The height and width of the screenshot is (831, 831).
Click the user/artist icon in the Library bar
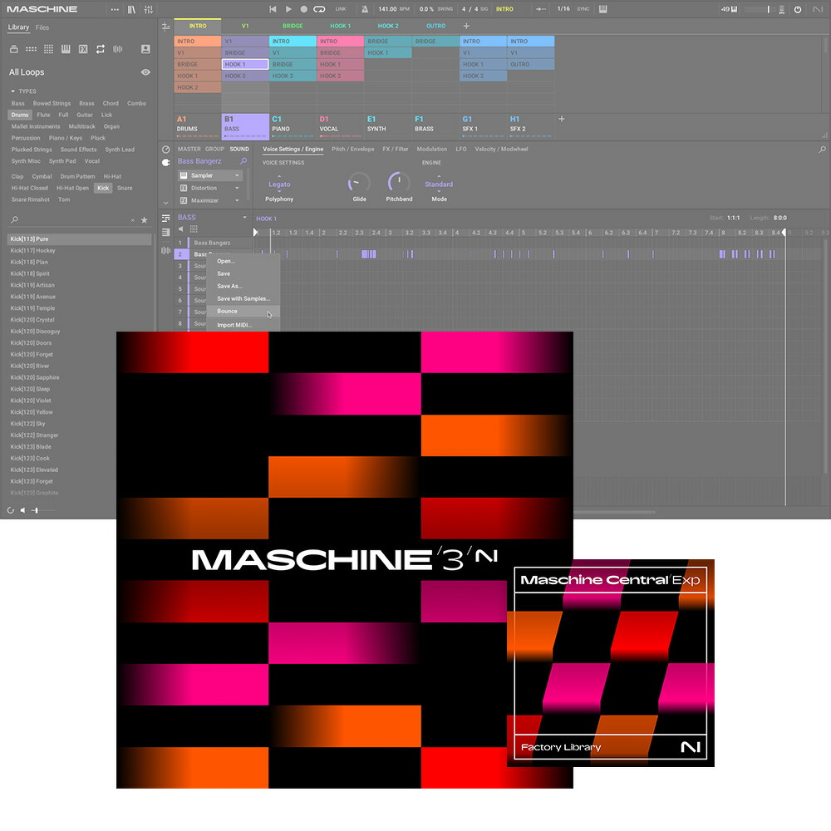pyautogui.click(x=145, y=49)
